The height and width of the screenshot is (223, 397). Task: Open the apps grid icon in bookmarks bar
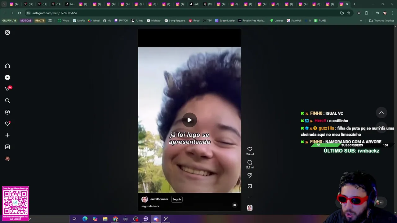tap(50, 21)
